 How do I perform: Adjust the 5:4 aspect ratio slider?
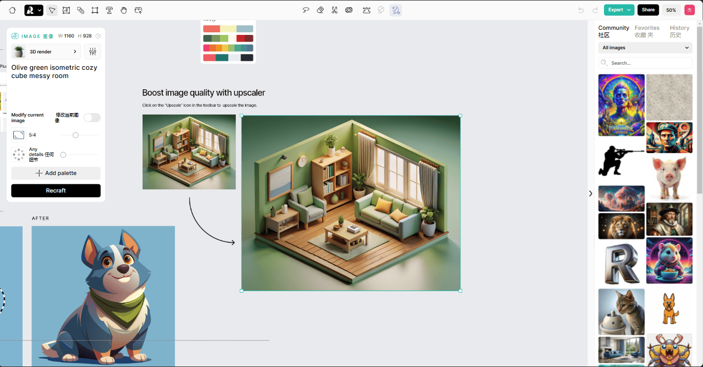tap(75, 135)
